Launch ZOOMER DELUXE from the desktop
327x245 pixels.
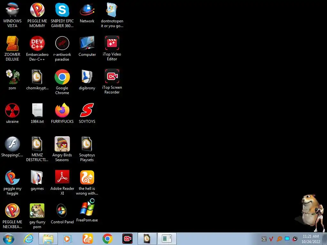[12, 48]
